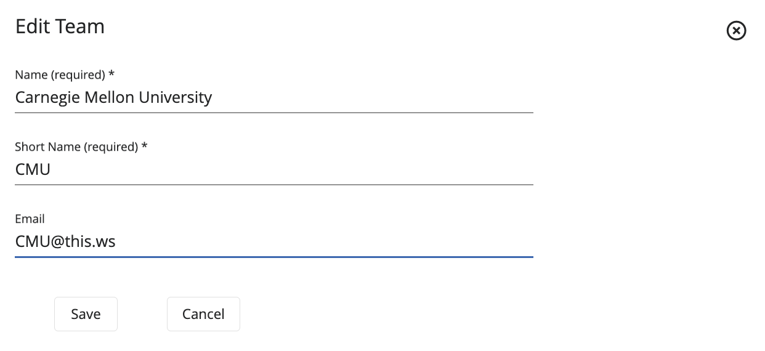Click the asterisk beside the Name label
The image size is (765, 351).
pos(111,75)
